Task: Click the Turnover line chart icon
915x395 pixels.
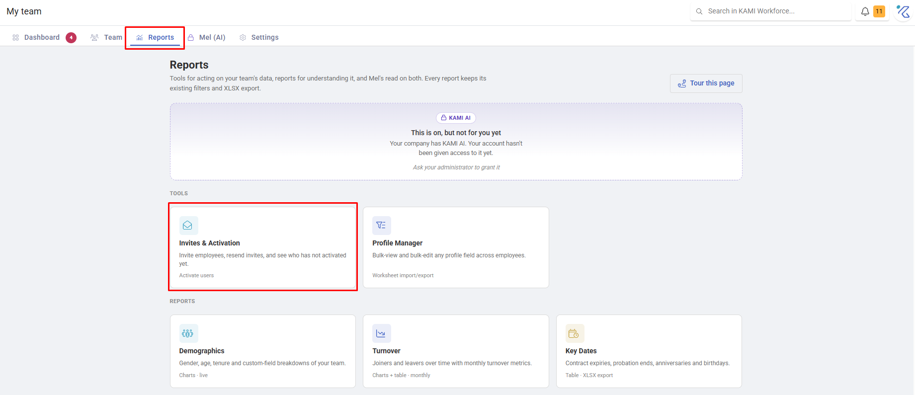Action: click(382, 333)
